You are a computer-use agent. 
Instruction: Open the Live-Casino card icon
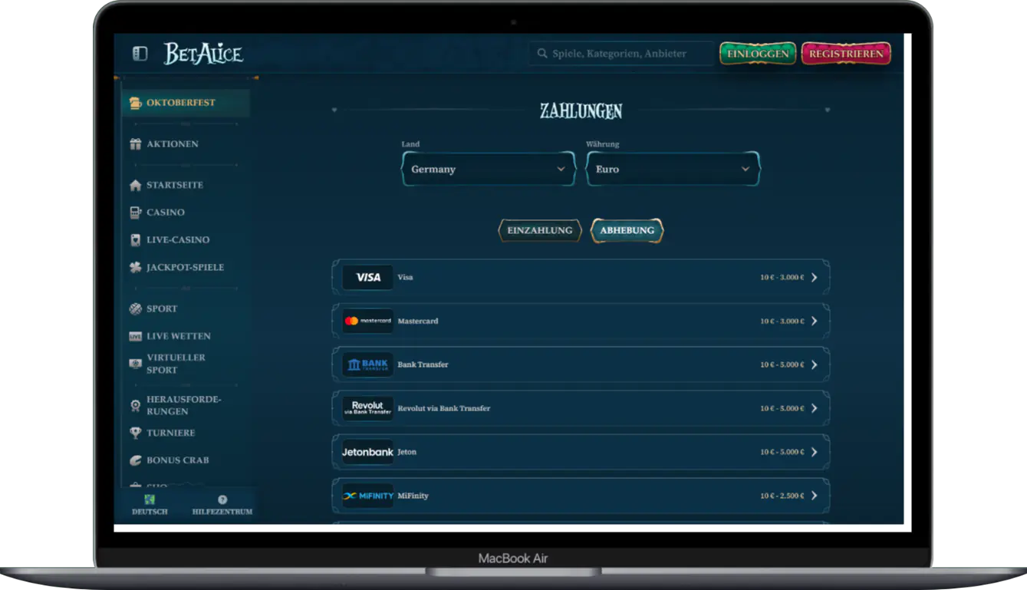136,240
